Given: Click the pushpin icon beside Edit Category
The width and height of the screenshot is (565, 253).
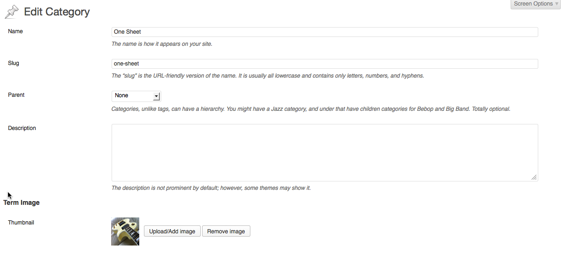Looking at the screenshot, I should 12,12.
